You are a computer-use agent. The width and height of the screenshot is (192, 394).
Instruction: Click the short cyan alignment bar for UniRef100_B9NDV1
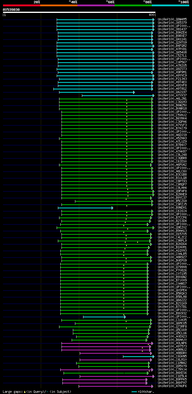coord(85,208)
